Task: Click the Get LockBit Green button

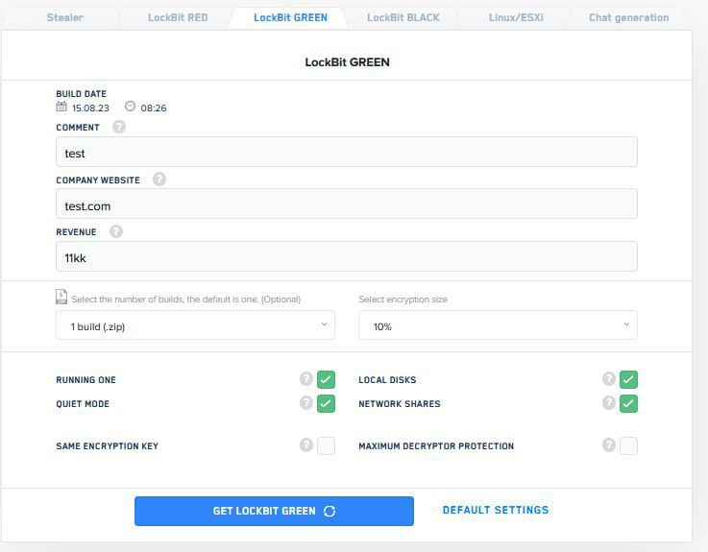Action: pyautogui.click(x=274, y=511)
